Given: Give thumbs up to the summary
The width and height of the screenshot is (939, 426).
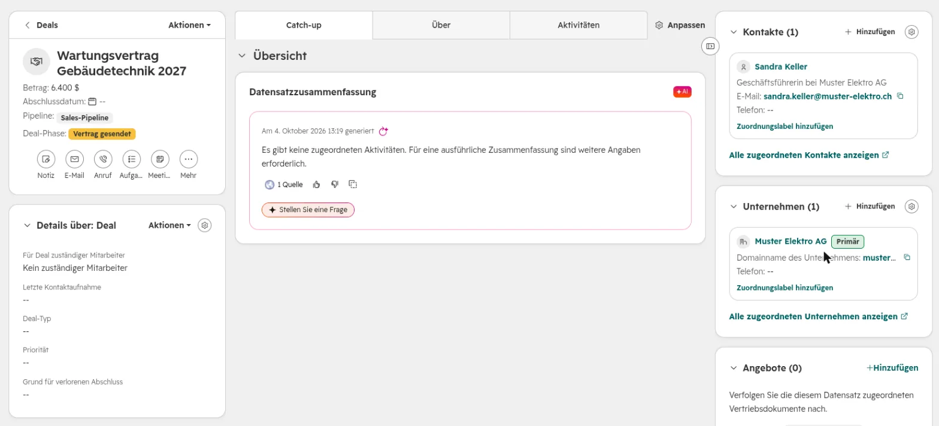Looking at the screenshot, I should (x=317, y=185).
